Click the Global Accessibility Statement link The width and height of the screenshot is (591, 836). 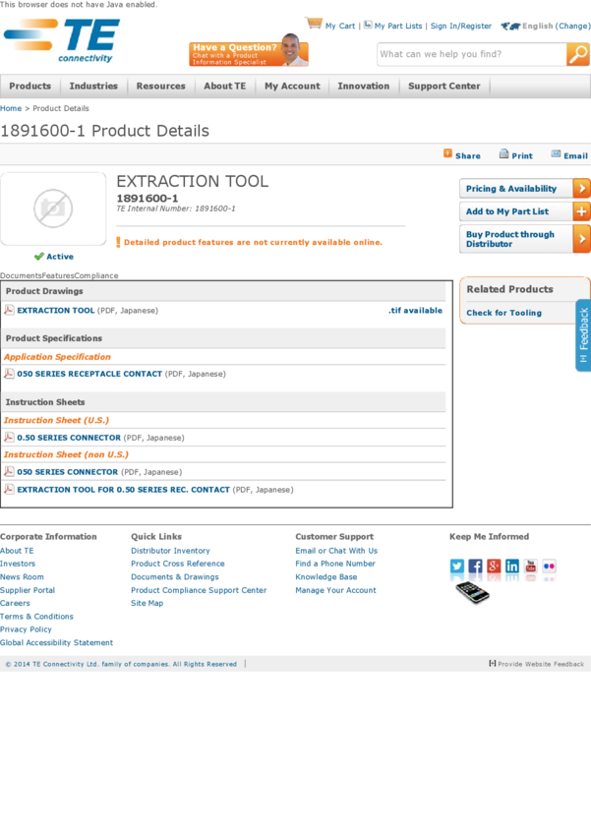click(x=56, y=642)
